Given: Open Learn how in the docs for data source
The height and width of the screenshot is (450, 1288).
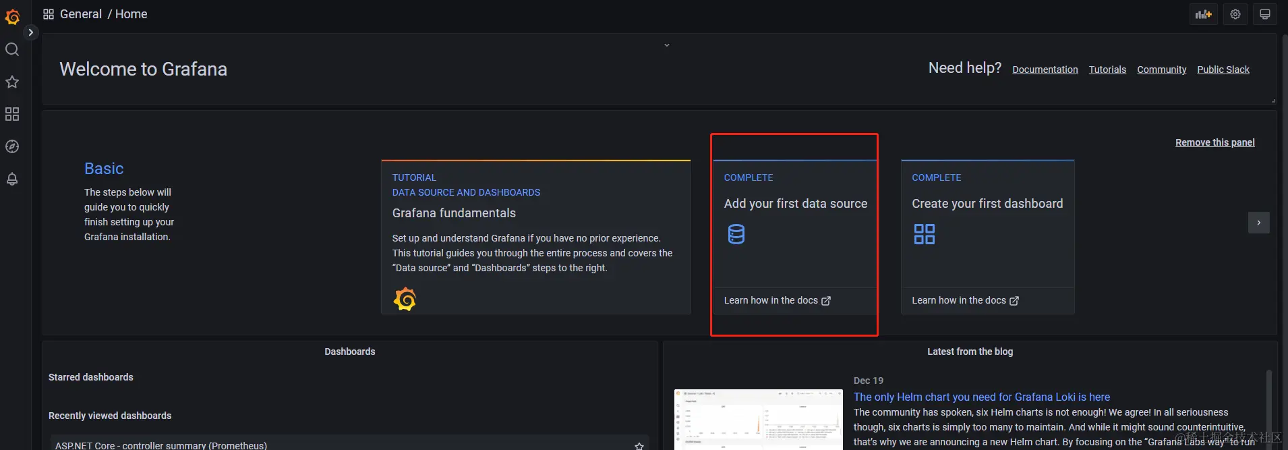Looking at the screenshot, I should 778,300.
